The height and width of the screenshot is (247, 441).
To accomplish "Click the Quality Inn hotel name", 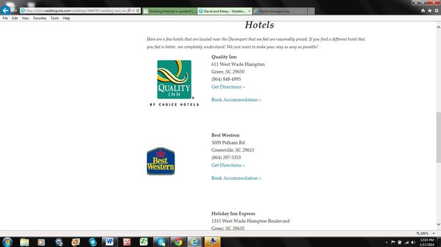I will (x=224, y=57).
